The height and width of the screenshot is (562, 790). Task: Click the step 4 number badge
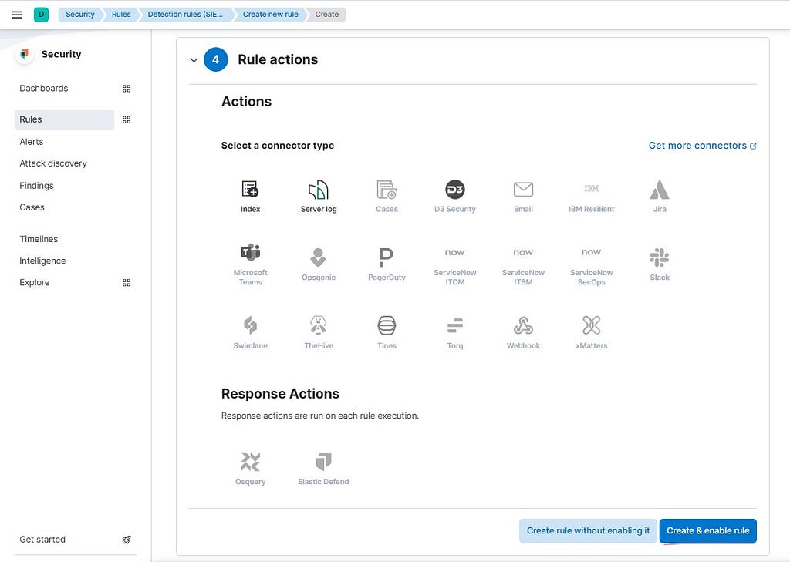(216, 60)
